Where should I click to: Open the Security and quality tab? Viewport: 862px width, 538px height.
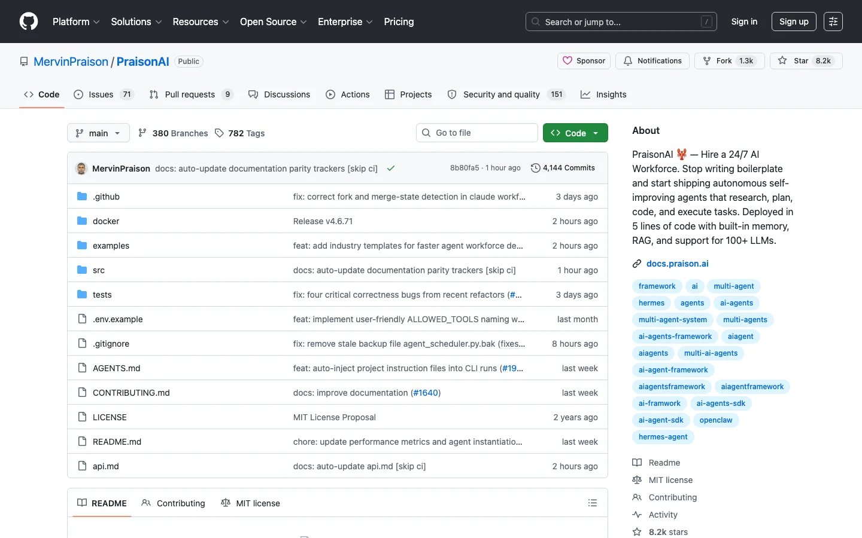[x=506, y=94]
